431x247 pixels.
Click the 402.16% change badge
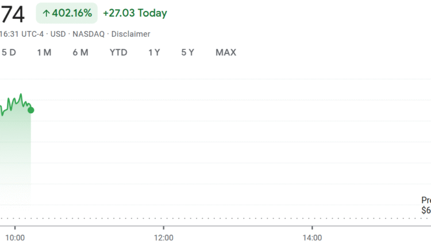[67, 13]
